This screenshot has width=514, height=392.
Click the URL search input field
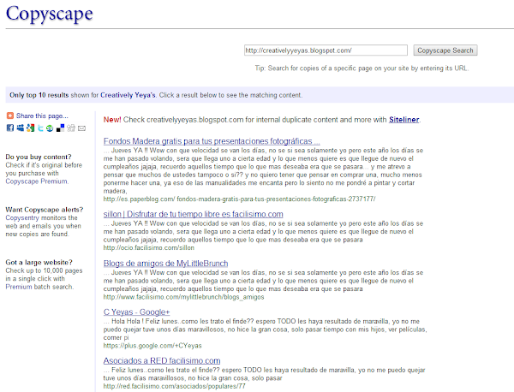click(326, 50)
